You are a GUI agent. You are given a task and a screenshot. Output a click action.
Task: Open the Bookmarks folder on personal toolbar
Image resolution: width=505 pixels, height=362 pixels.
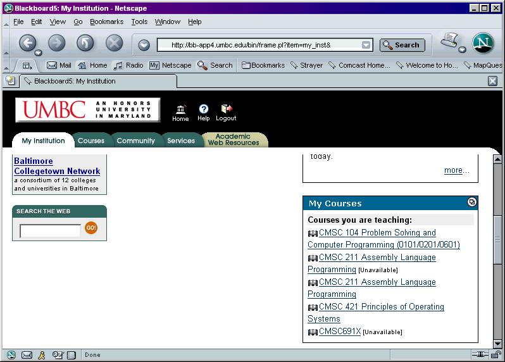(x=263, y=65)
